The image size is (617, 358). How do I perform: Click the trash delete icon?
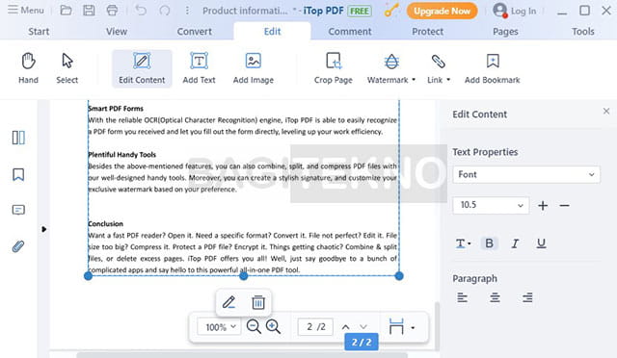(258, 302)
